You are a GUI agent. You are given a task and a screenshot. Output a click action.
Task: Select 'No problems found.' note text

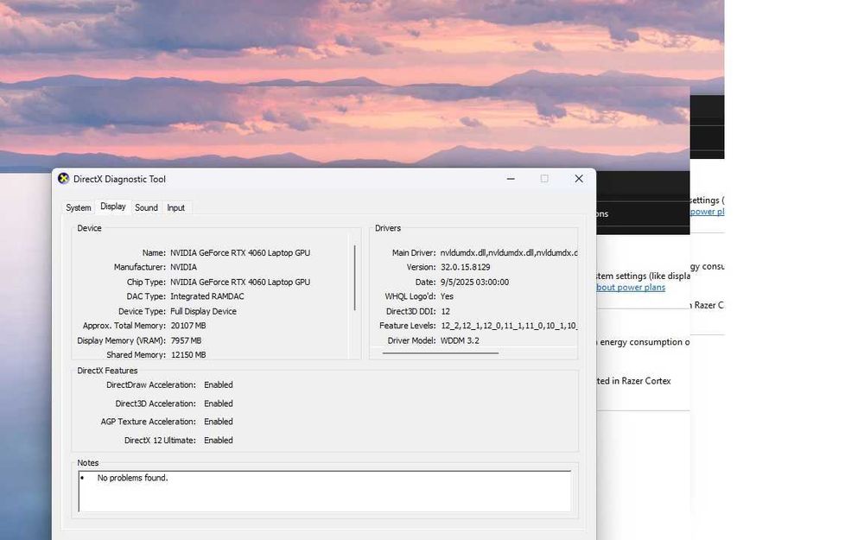pyautogui.click(x=132, y=478)
